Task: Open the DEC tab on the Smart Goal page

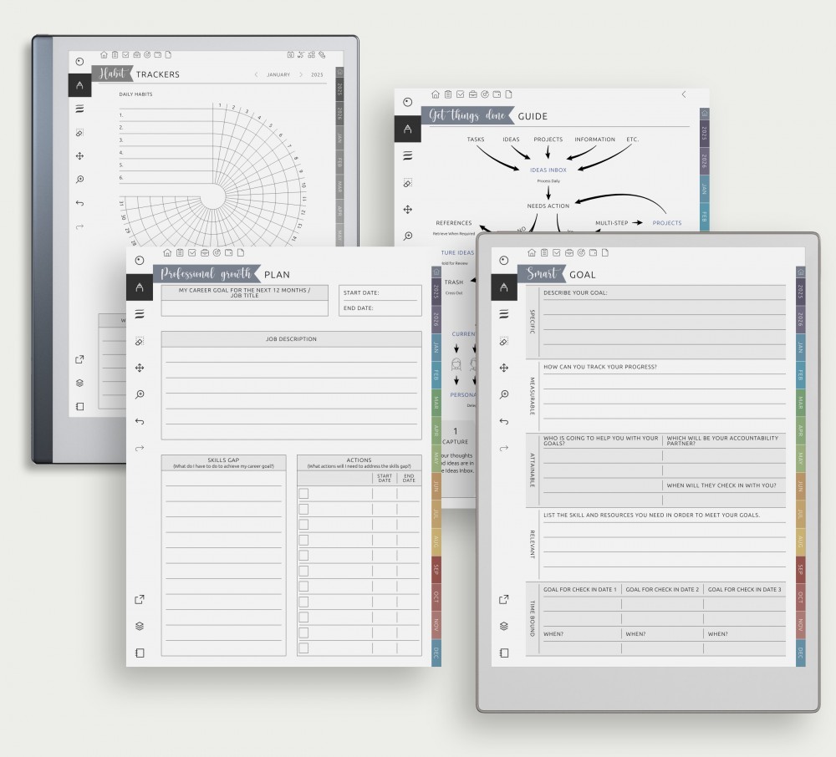Action: tap(800, 651)
